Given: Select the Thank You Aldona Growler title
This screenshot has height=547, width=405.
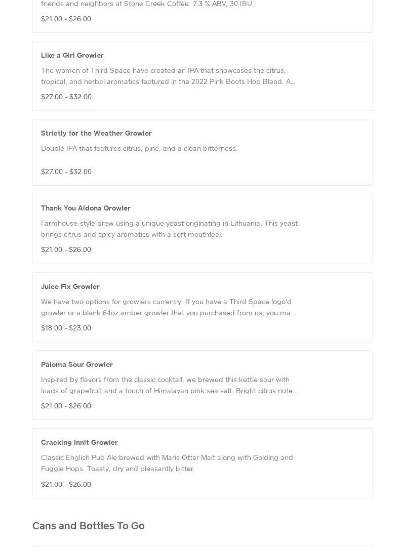Looking at the screenshot, I should (x=86, y=208).
